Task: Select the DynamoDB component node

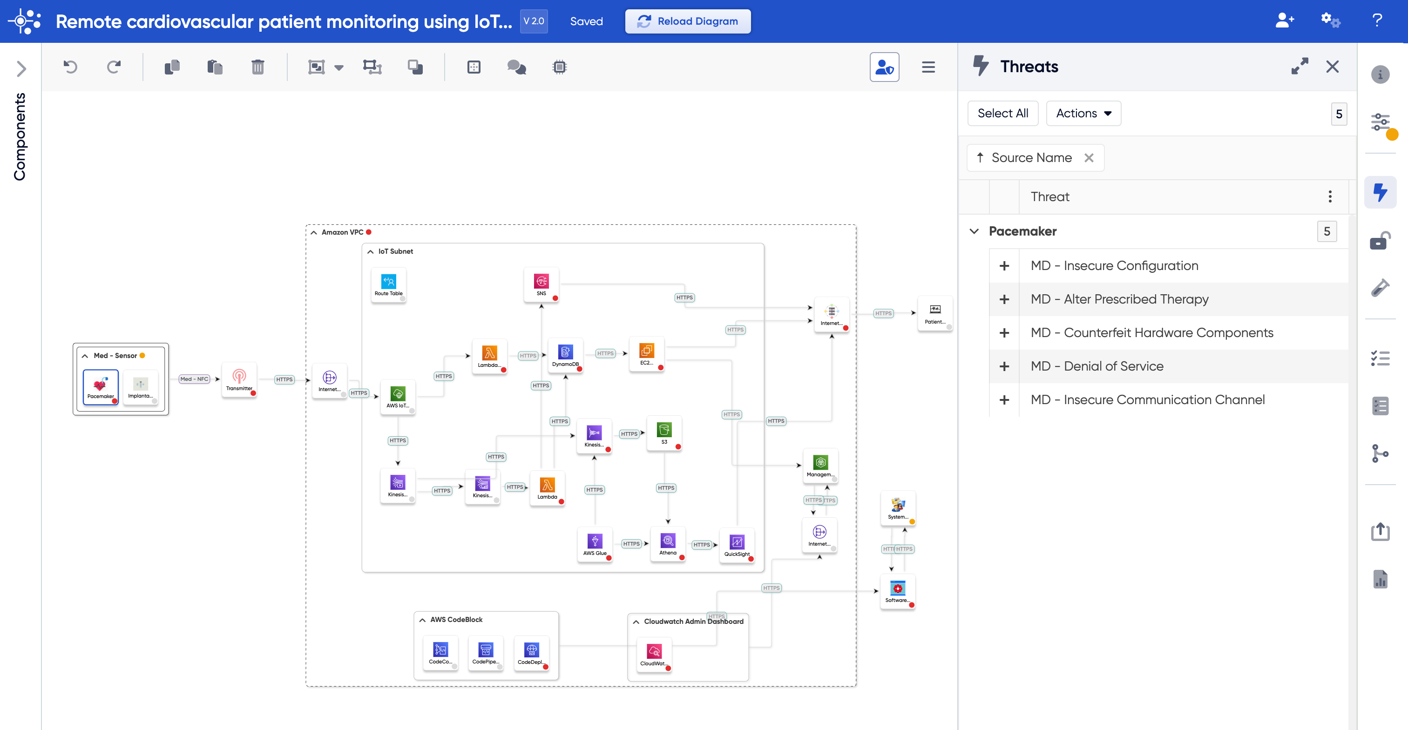Action: [565, 355]
